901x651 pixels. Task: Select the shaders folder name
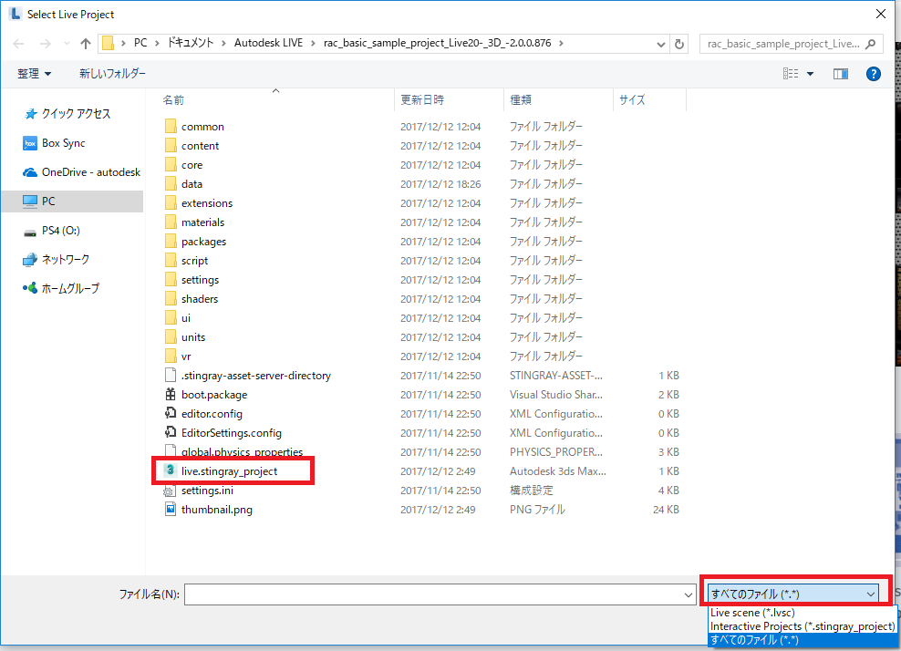200,299
